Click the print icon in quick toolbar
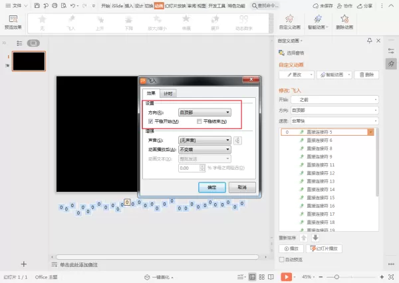 pos(55,5)
